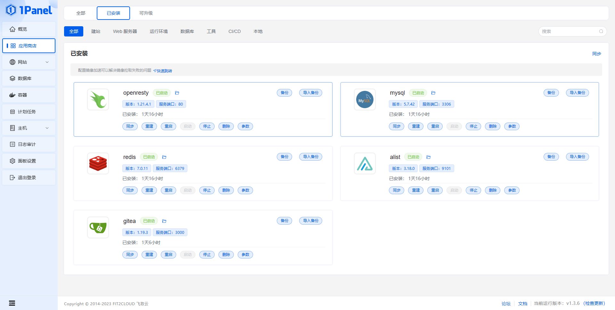Filter by 数据库 category tab

click(187, 31)
